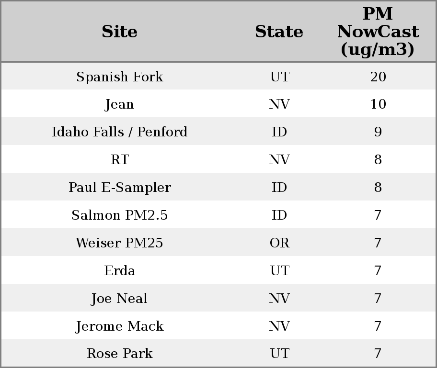Click the State column header
This screenshot has width=437, height=368.
click(279, 32)
